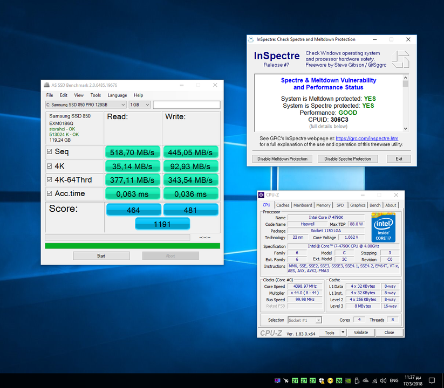The image size is (444, 388).
Task: Open the Action Center notification icon
Action: point(432,380)
